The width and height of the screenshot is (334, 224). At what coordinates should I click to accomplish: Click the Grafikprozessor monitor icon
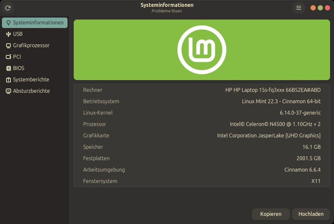[8, 46]
